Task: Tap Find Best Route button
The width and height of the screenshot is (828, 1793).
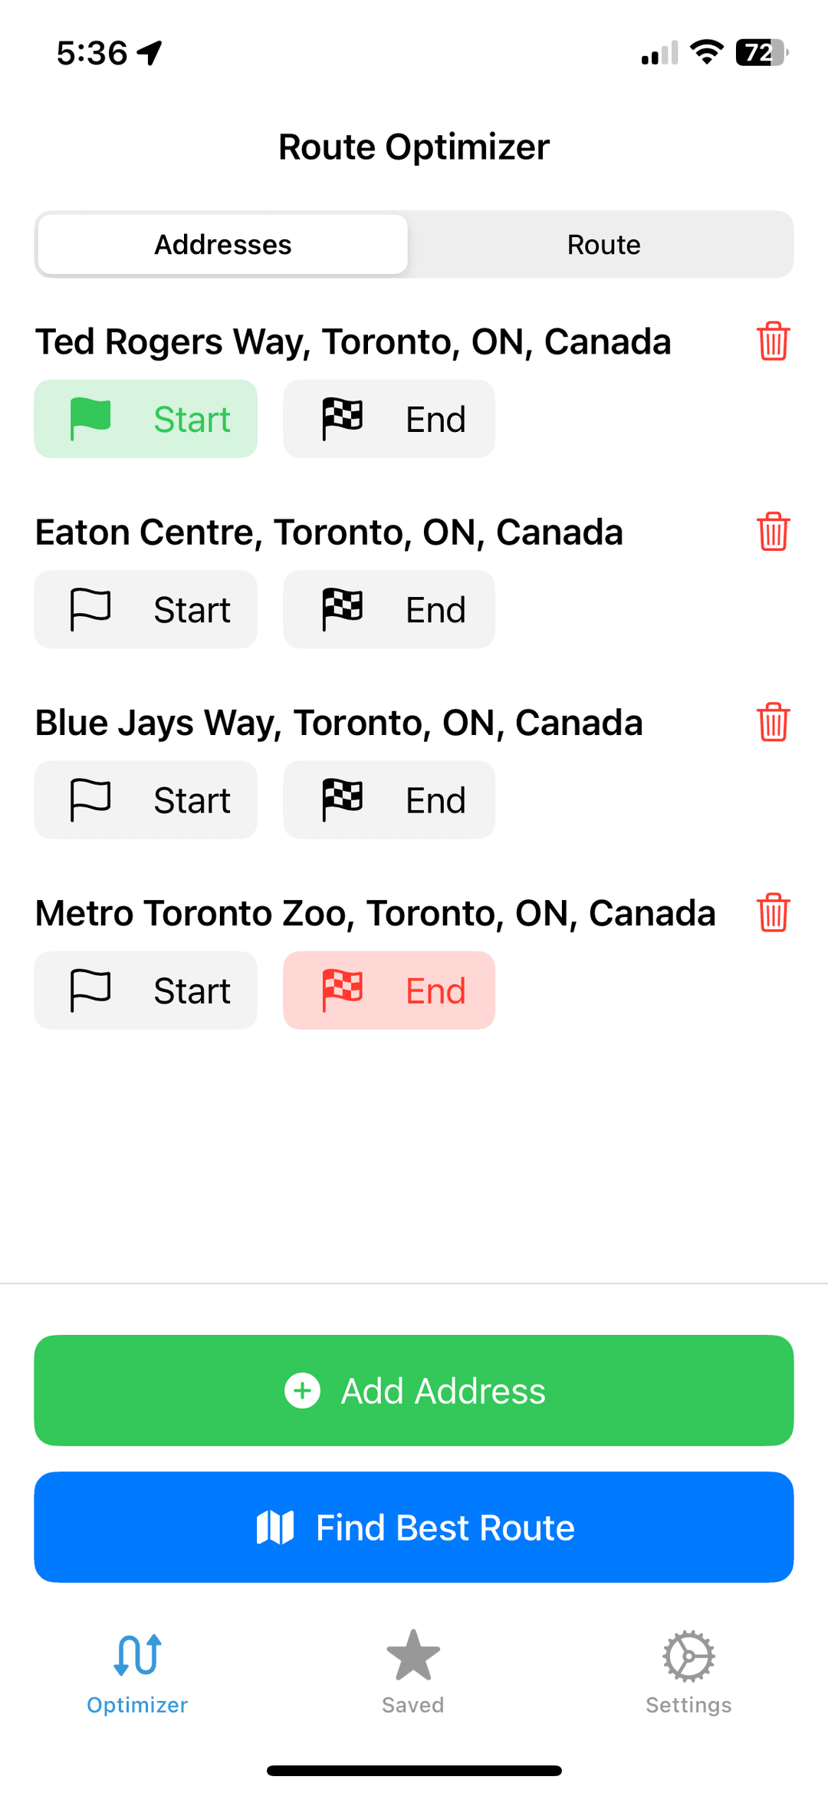Action: 414,1527
